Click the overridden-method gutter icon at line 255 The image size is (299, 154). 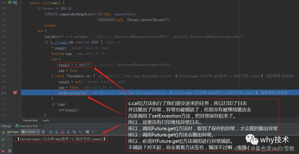pos(14,3)
